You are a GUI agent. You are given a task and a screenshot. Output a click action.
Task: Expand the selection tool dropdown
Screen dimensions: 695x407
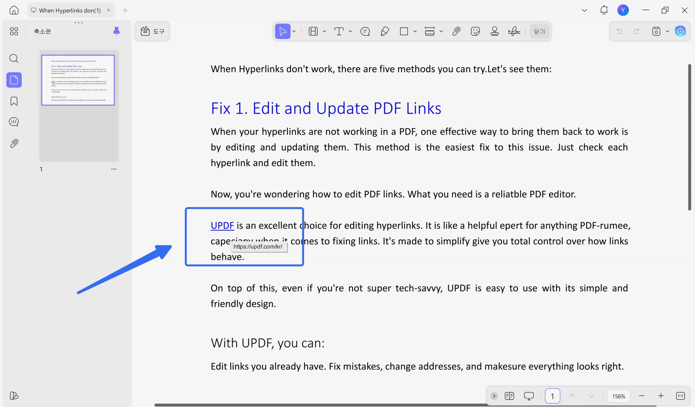[294, 31]
